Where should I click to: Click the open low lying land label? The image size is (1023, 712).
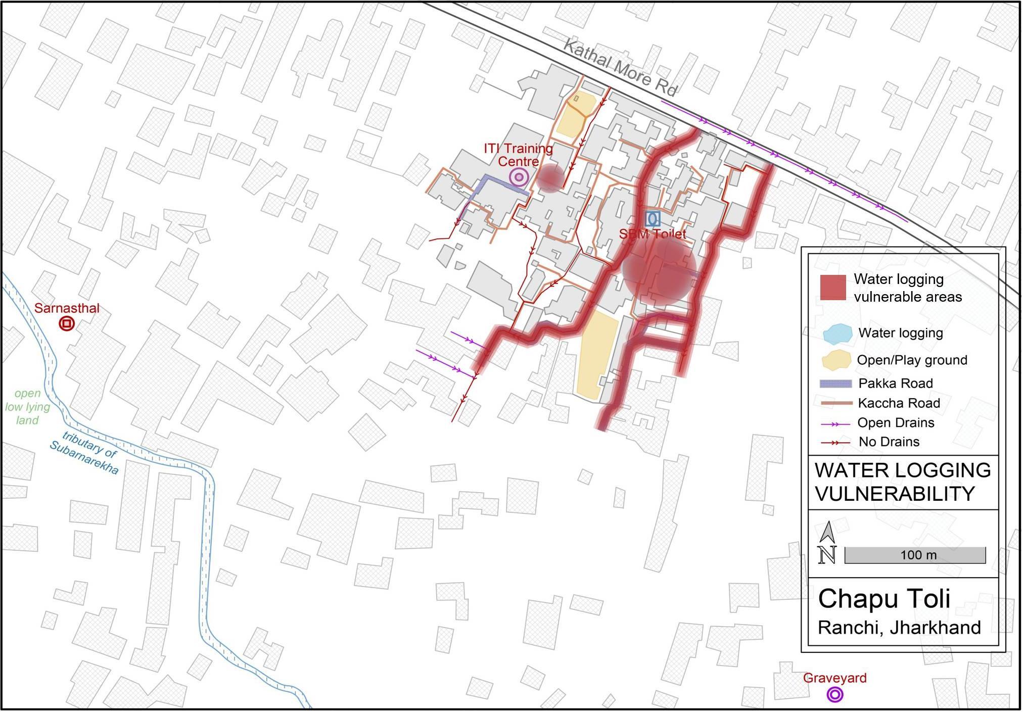[x=28, y=407]
